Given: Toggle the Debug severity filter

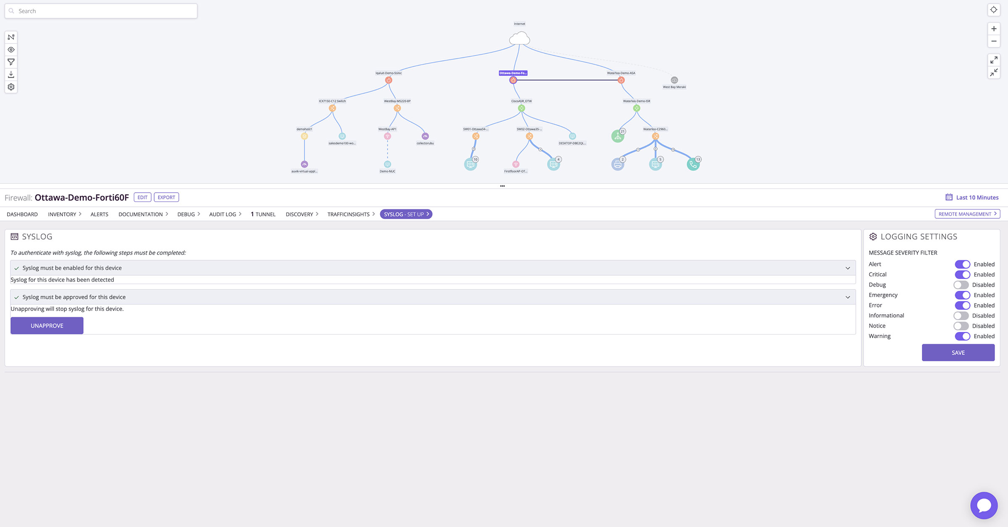Looking at the screenshot, I should pos(961,284).
